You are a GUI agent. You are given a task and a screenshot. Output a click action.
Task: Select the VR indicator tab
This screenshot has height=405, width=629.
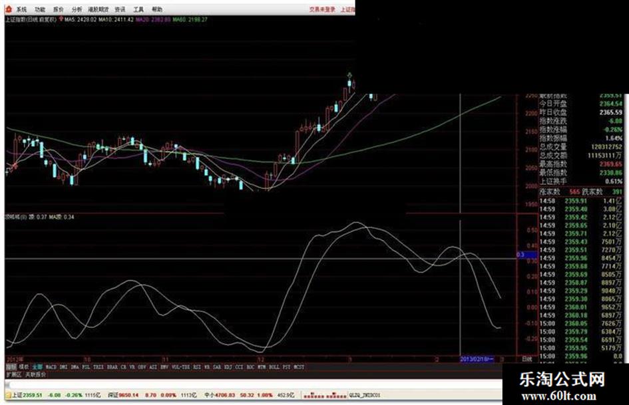pyautogui.click(x=132, y=367)
